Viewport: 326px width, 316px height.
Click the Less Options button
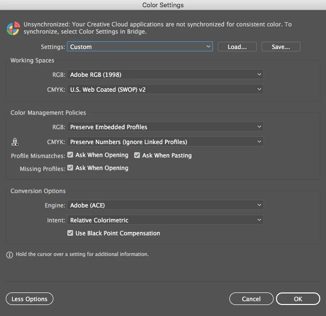(x=29, y=299)
